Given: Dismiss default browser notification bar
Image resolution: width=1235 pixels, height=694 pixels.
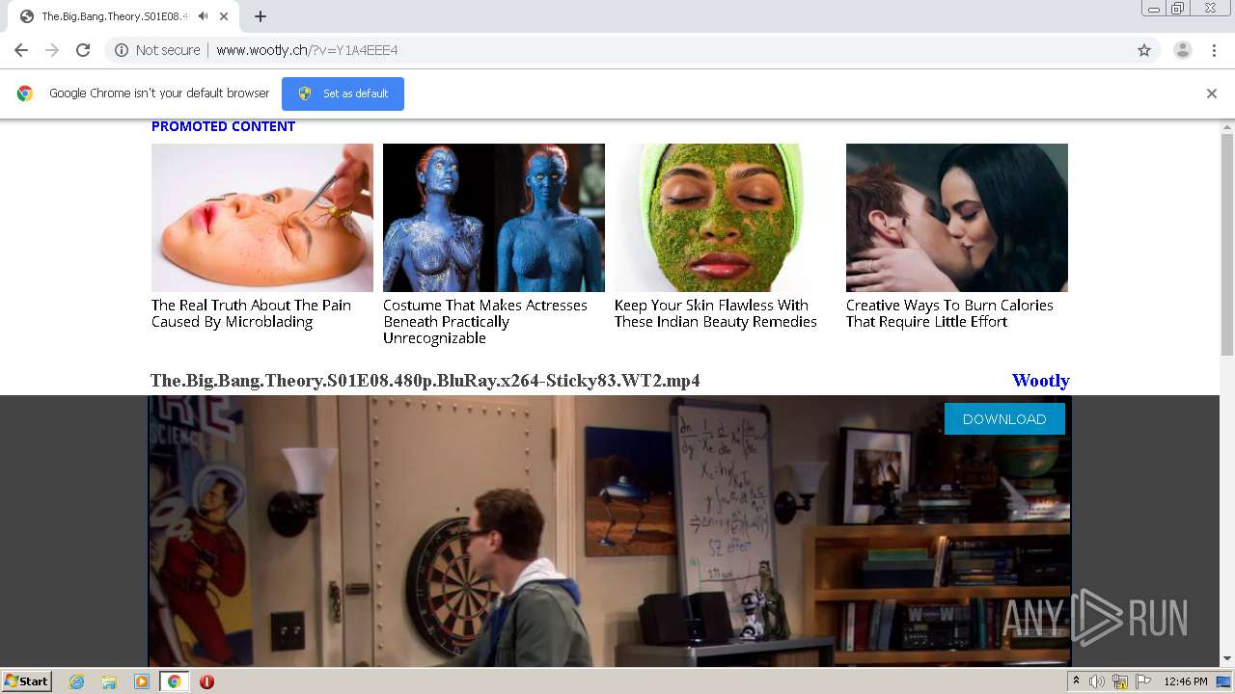Looking at the screenshot, I should tap(1212, 93).
